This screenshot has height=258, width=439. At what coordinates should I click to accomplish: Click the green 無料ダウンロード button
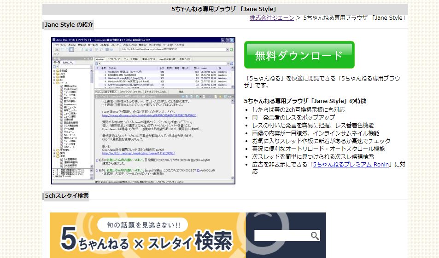coord(299,55)
